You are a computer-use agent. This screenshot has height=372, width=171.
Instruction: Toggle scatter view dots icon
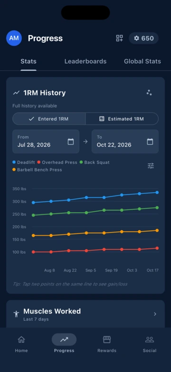point(149,93)
